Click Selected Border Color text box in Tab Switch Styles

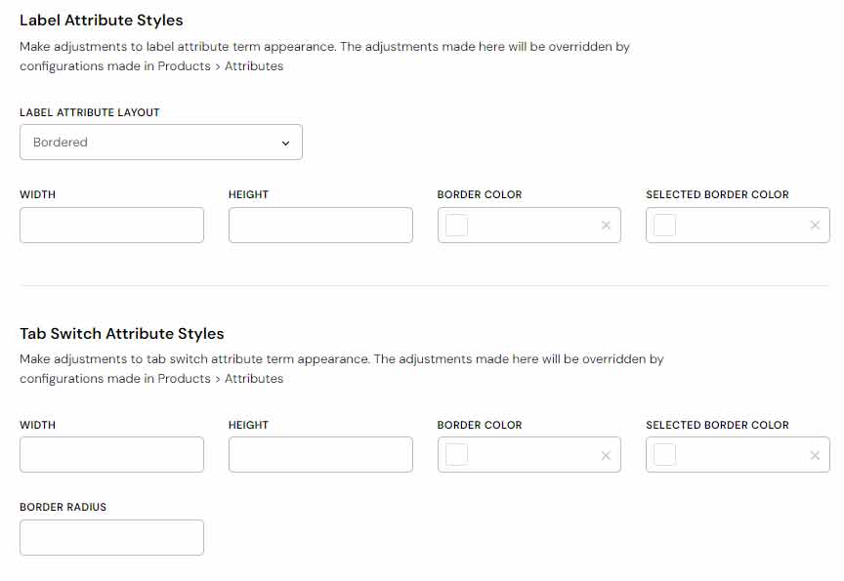click(x=740, y=455)
